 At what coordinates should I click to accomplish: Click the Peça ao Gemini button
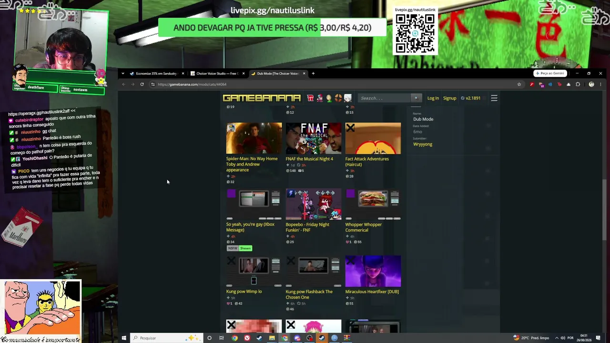coord(550,73)
